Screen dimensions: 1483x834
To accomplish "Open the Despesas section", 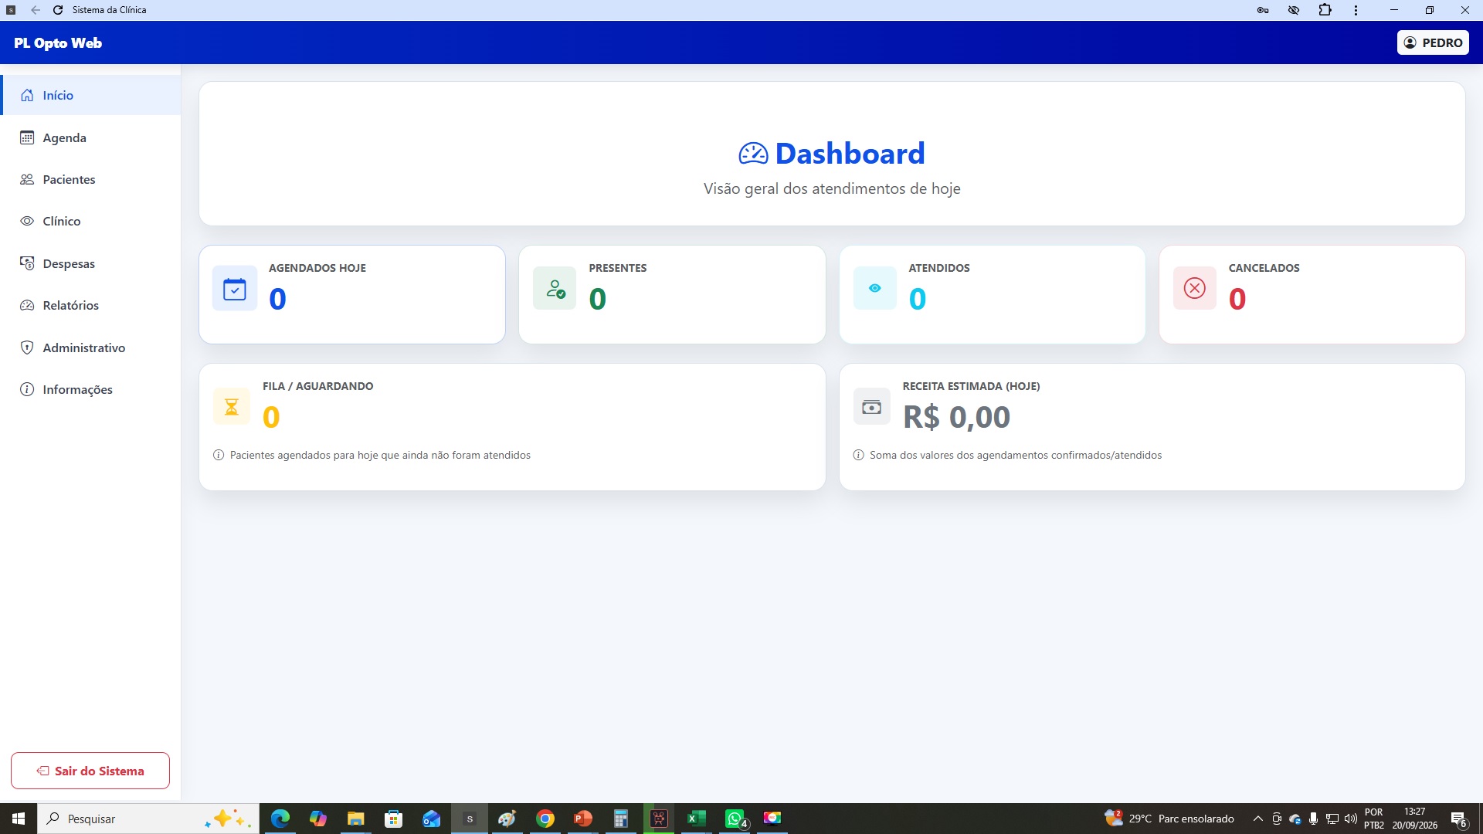I will click(90, 263).
